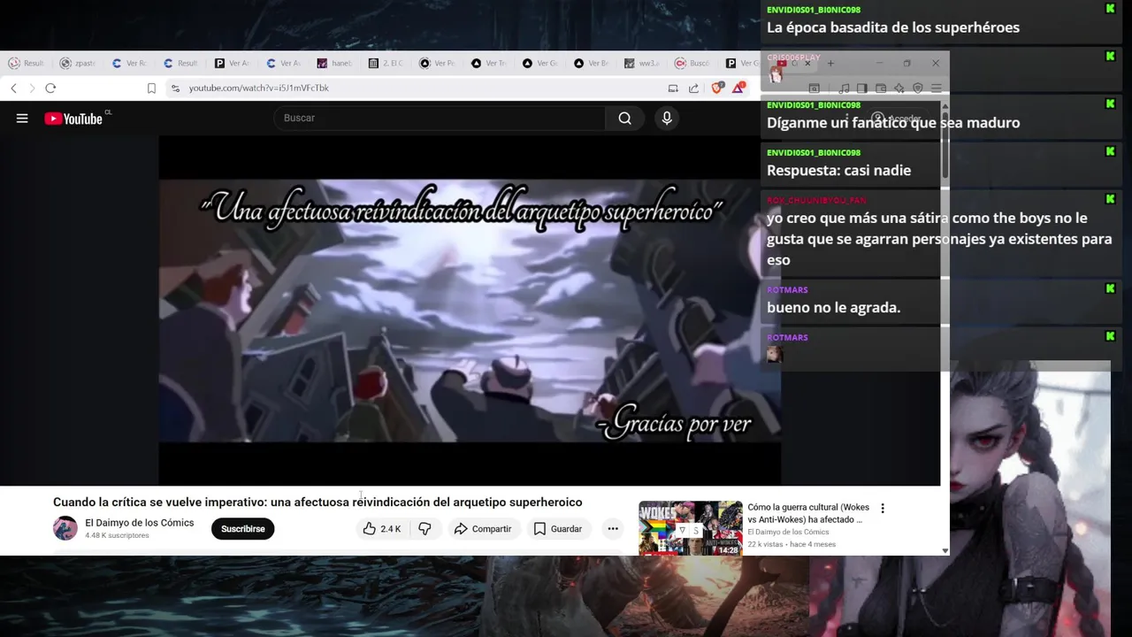Click the magnifying glass search button

624,119
